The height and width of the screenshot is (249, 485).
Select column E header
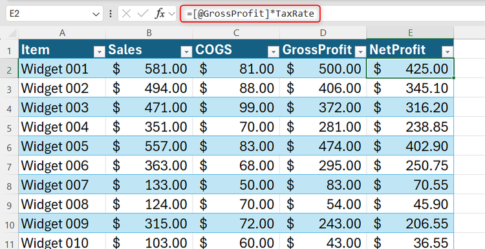pyautogui.click(x=410, y=33)
